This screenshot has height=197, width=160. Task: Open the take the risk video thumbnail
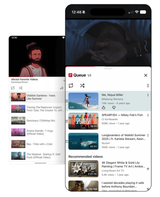(x=83, y=186)
